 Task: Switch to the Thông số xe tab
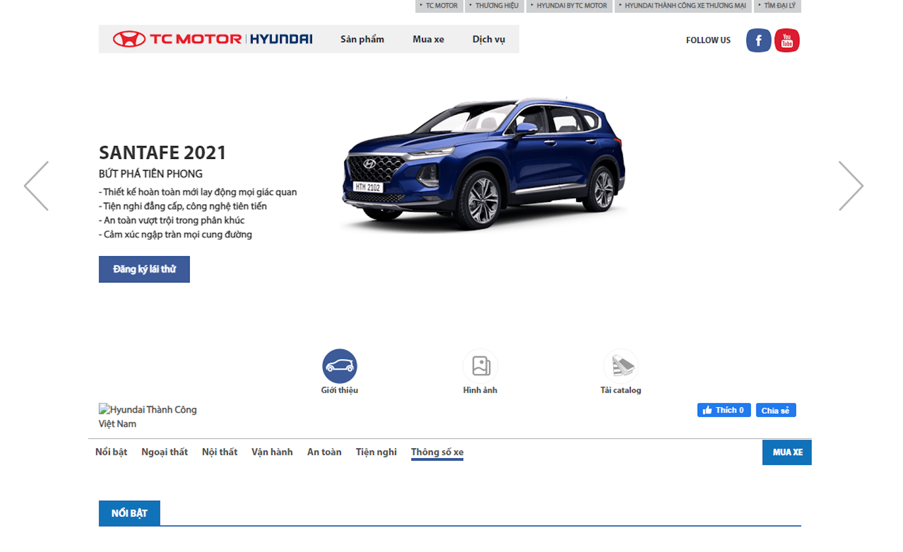(438, 452)
